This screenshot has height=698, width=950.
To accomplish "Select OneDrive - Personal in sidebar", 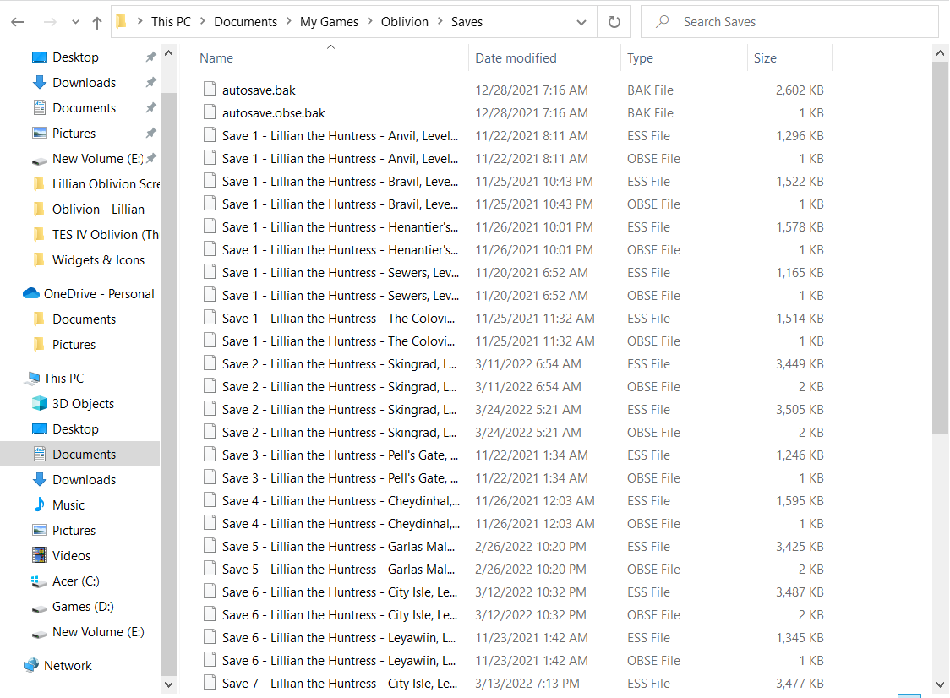I will click(x=98, y=294).
